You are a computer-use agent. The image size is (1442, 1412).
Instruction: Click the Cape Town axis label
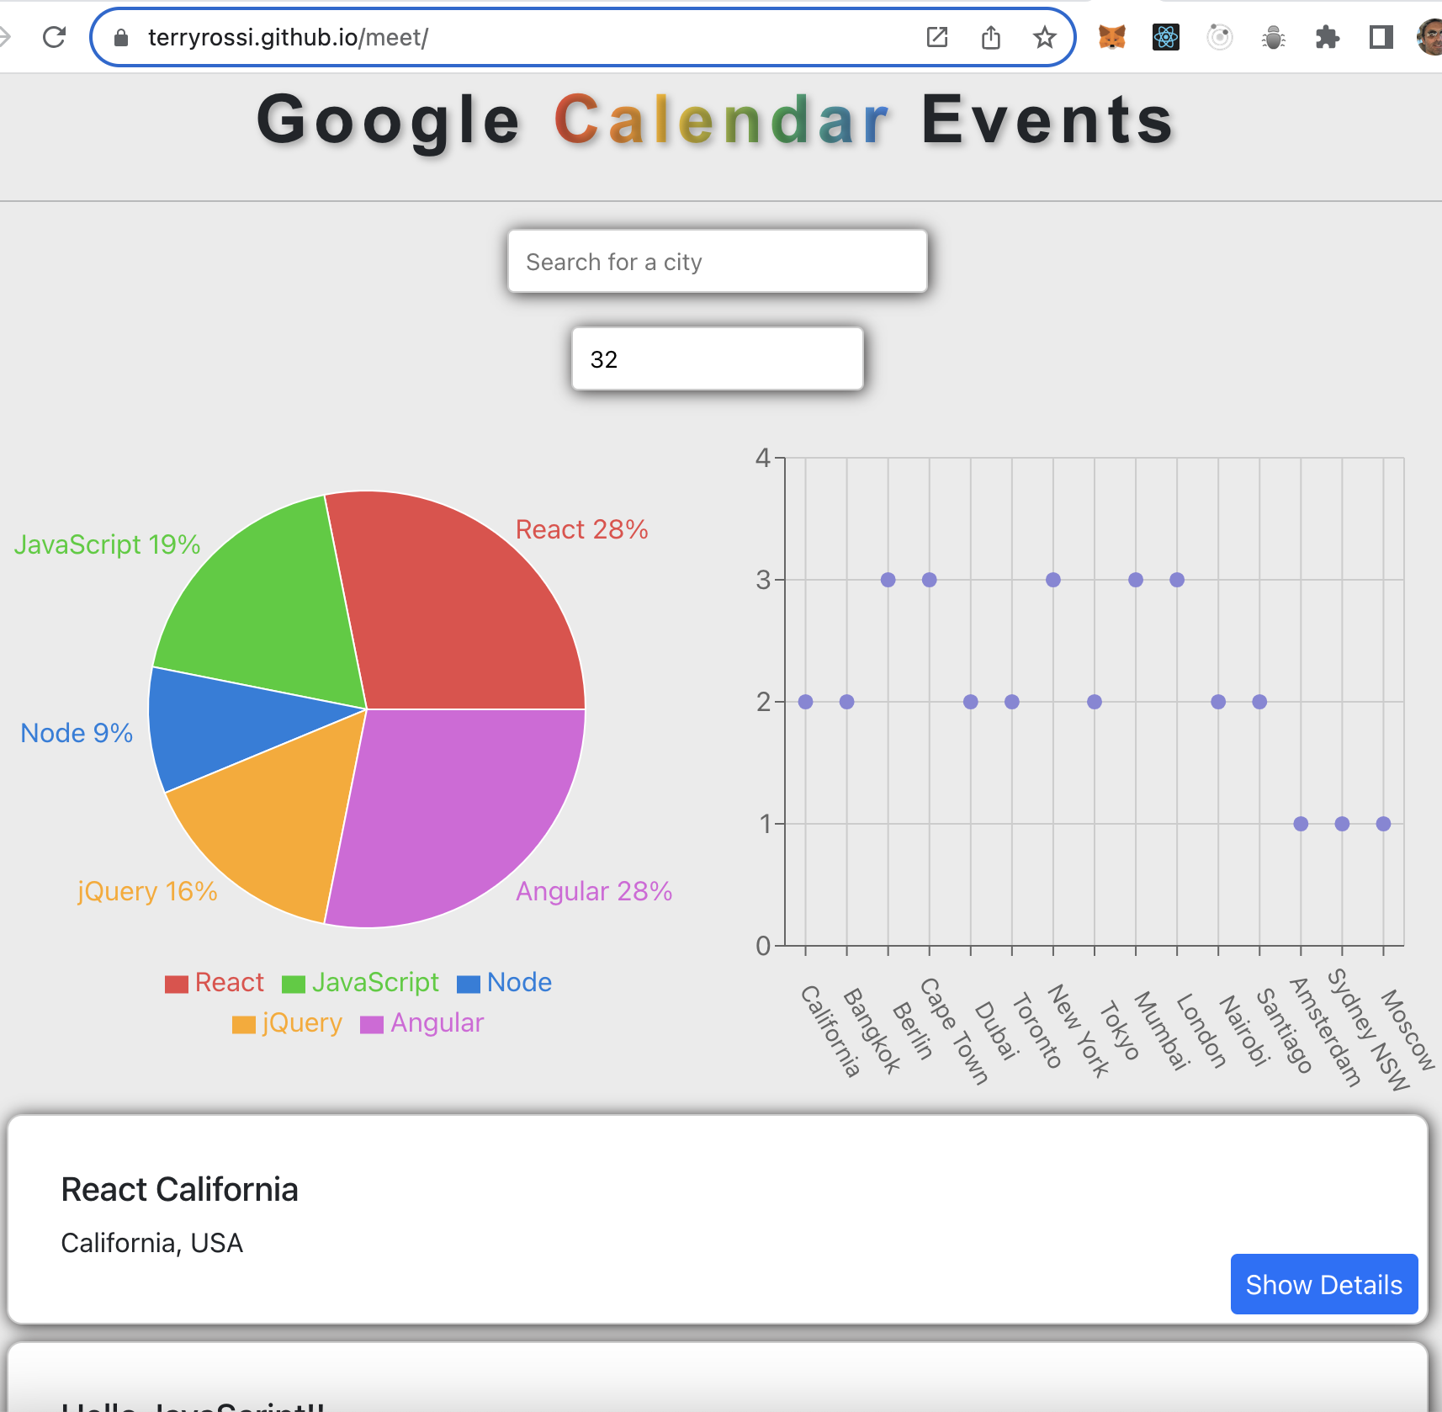953,1031
